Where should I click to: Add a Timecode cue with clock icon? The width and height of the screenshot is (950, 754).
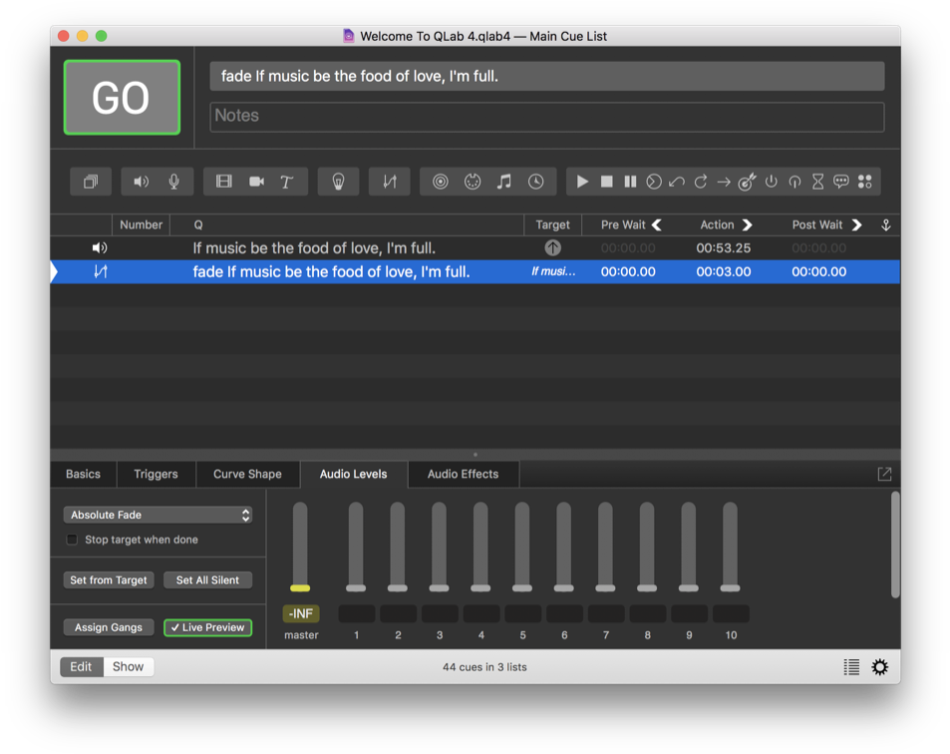(x=536, y=182)
